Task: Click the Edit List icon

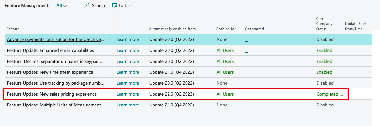Action: (115, 5)
